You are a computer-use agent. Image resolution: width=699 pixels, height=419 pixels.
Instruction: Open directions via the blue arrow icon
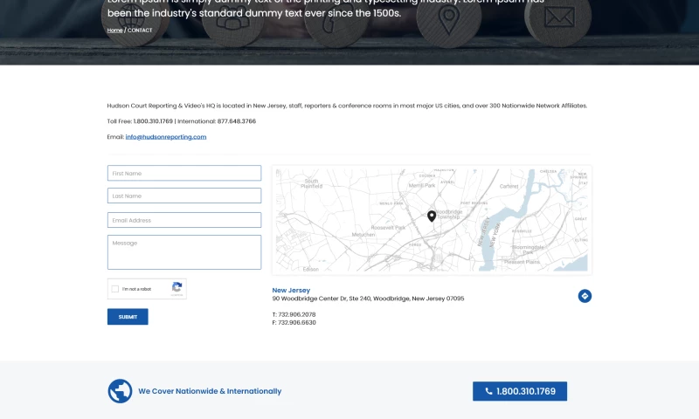[x=585, y=296]
